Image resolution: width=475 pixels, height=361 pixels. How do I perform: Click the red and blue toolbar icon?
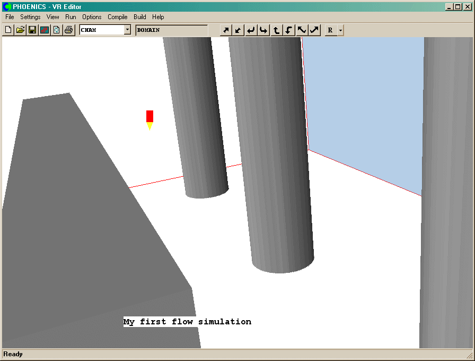tap(45, 30)
